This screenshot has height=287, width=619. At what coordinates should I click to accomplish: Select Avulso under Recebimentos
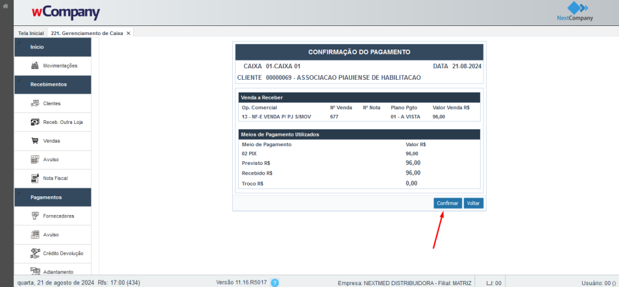click(51, 160)
